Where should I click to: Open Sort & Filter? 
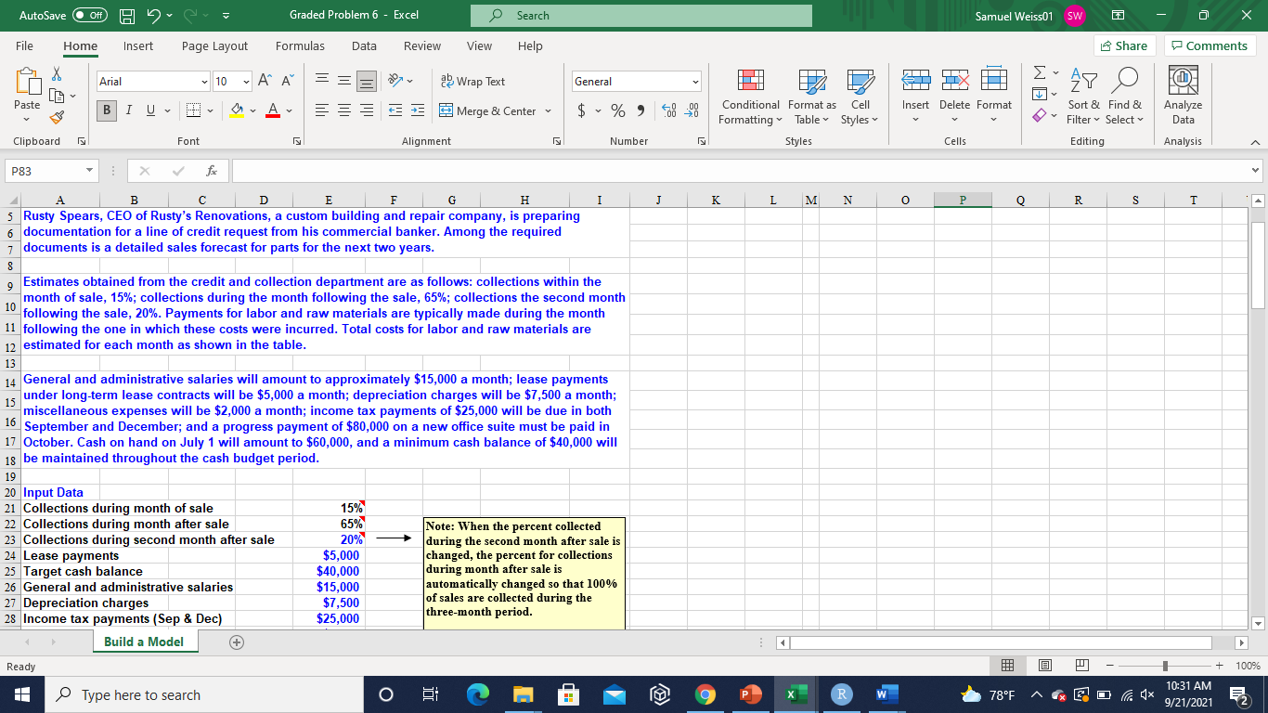point(1082,97)
